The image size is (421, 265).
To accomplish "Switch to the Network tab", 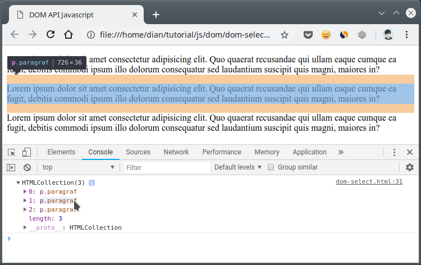I will coord(176,152).
